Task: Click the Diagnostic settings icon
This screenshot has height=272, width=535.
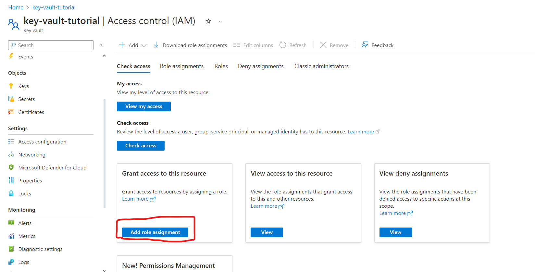Action: [11, 249]
